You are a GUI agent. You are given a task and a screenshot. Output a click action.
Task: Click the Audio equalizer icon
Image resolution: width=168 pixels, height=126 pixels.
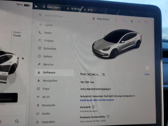tap(38, 113)
